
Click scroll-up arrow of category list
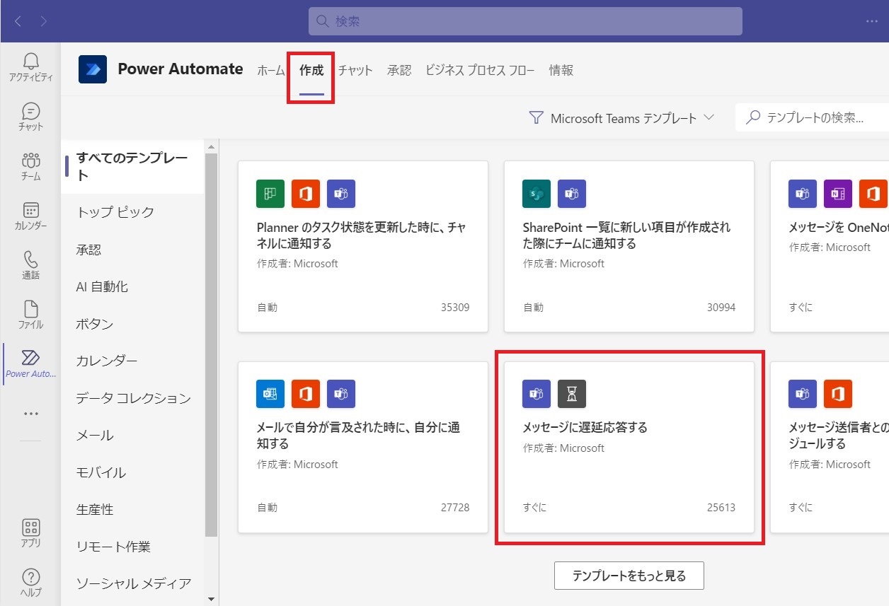click(x=211, y=146)
